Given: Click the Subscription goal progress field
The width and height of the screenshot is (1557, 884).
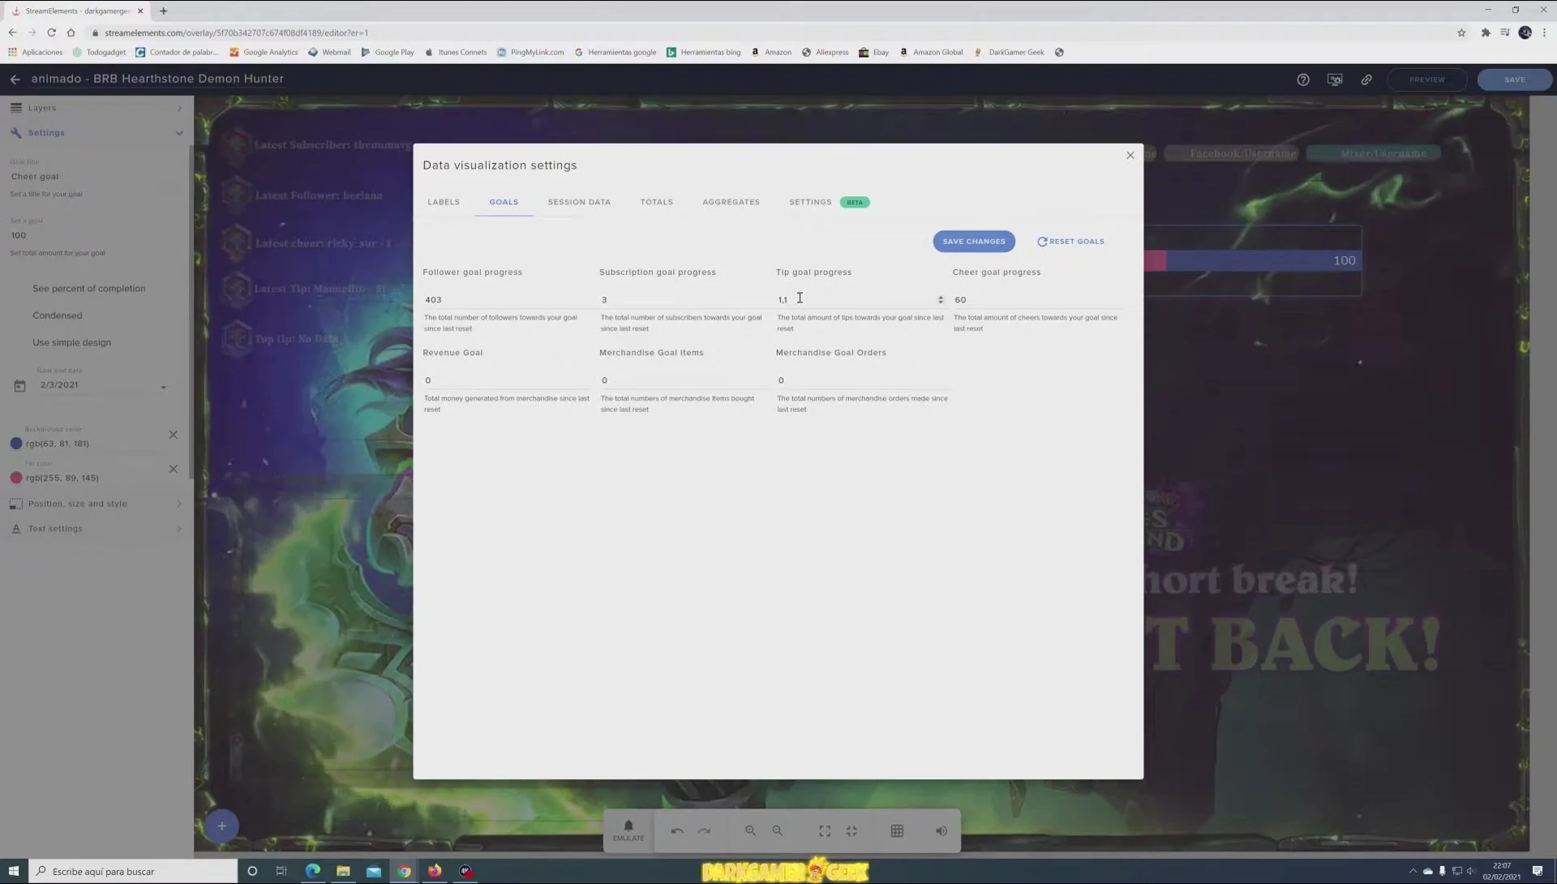Looking at the screenshot, I should coord(684,300).
